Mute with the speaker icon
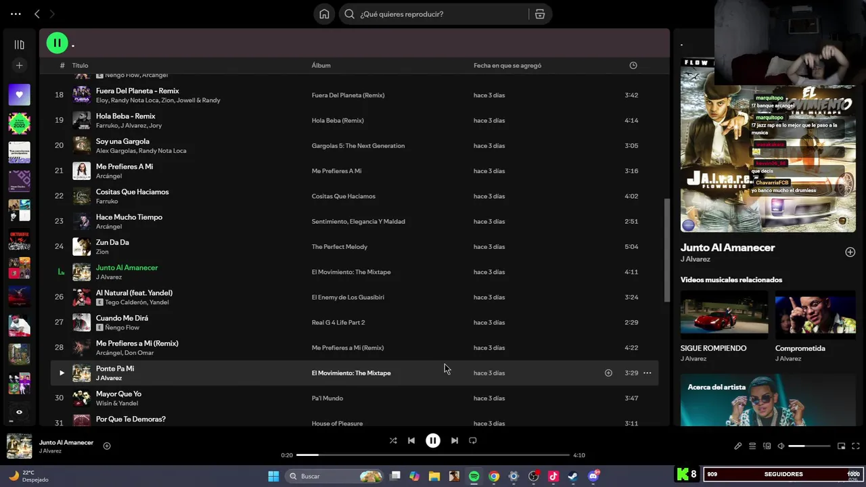The image size is (866, 487). 781,446
